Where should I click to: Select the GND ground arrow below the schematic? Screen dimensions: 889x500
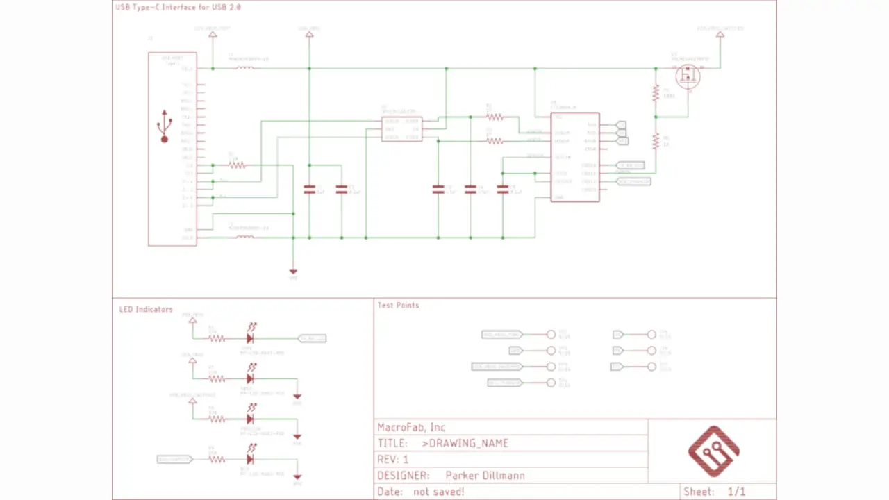point(292,272)
